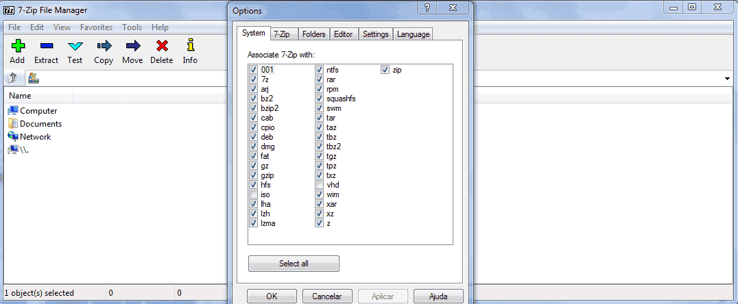
Task: Toggle the xz association checkbox
Action: (320, 214)
